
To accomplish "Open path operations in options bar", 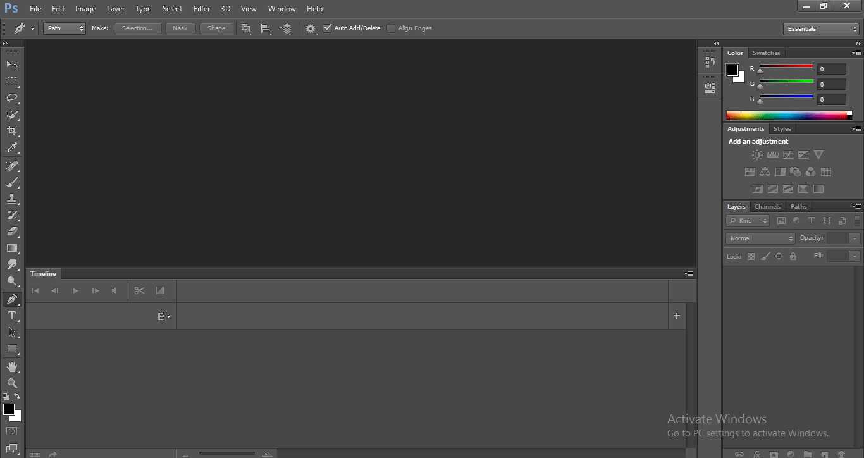I will pyautogui.click(x=246, y=28).
